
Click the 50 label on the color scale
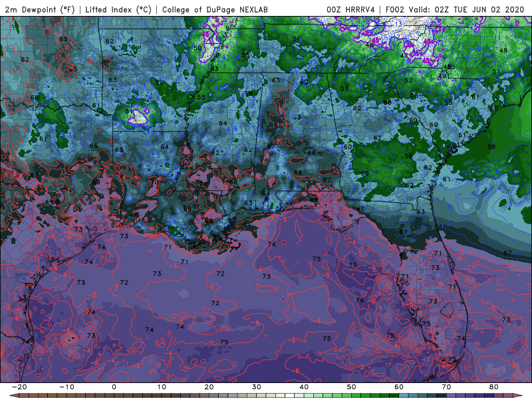352,387
